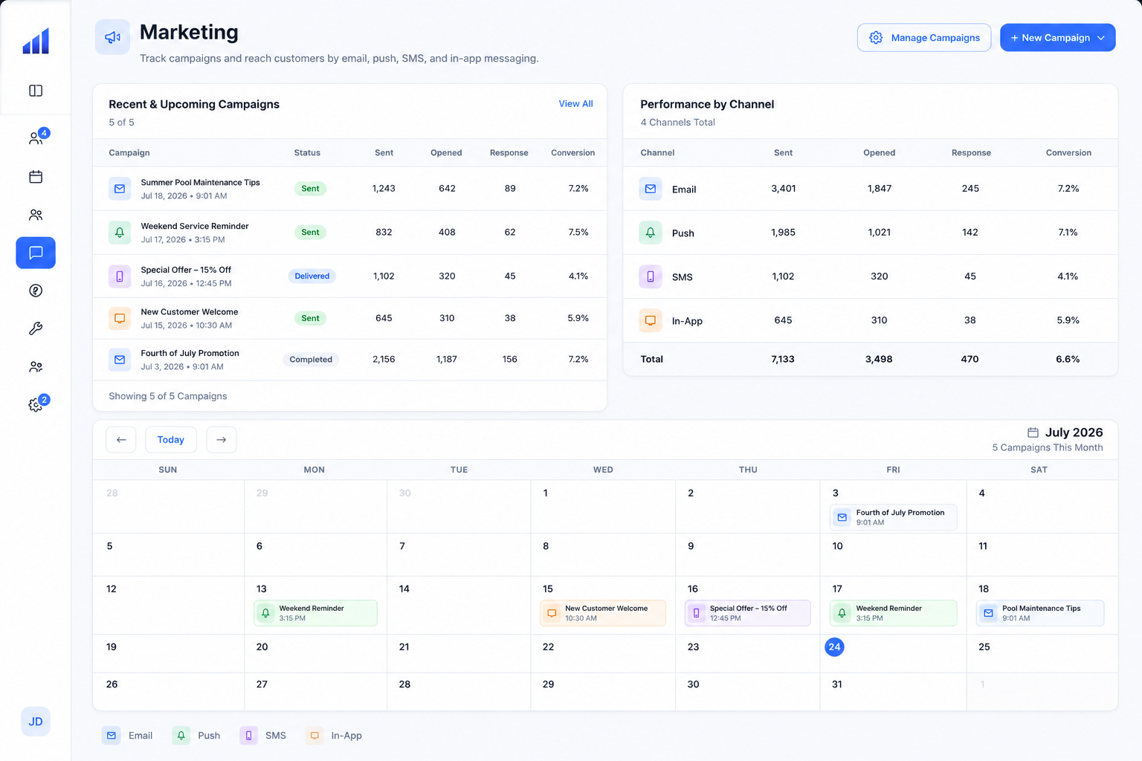Screen dimensions: 1142x761
Task: Open the View All campaigns link
Action: 575,104
